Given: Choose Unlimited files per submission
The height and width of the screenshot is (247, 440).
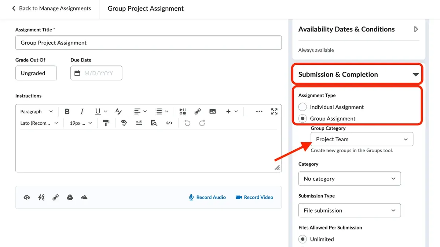Looking at the screenshot, I should click(302, 239).
